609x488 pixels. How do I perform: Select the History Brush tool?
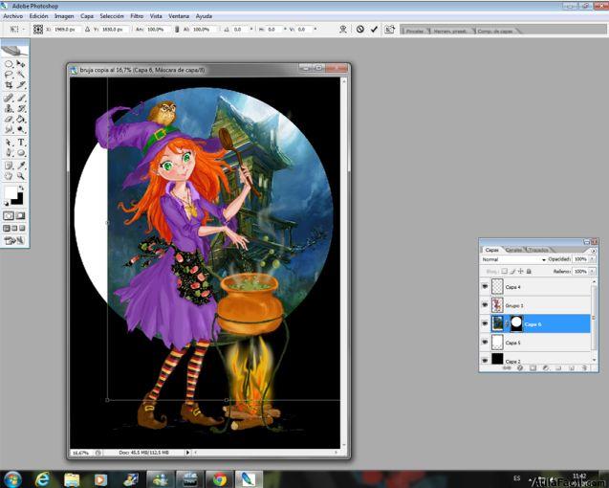[21, 108]
